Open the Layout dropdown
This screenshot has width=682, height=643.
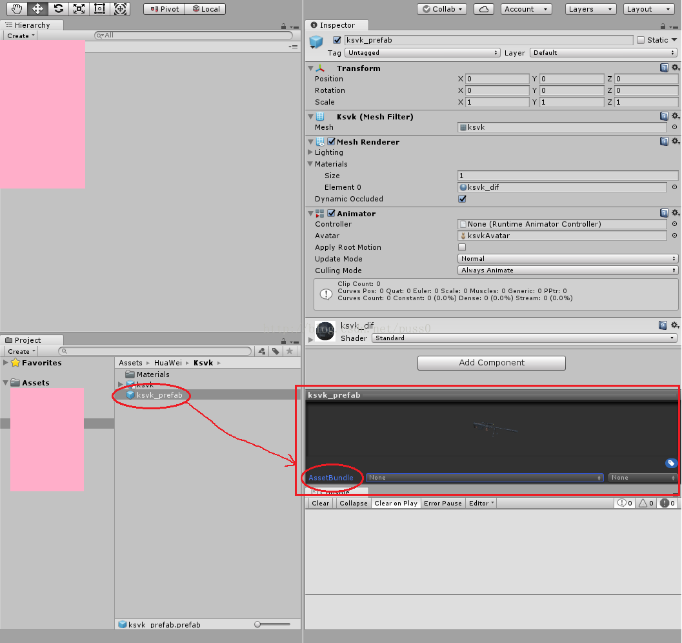click(x=648, y=9)
